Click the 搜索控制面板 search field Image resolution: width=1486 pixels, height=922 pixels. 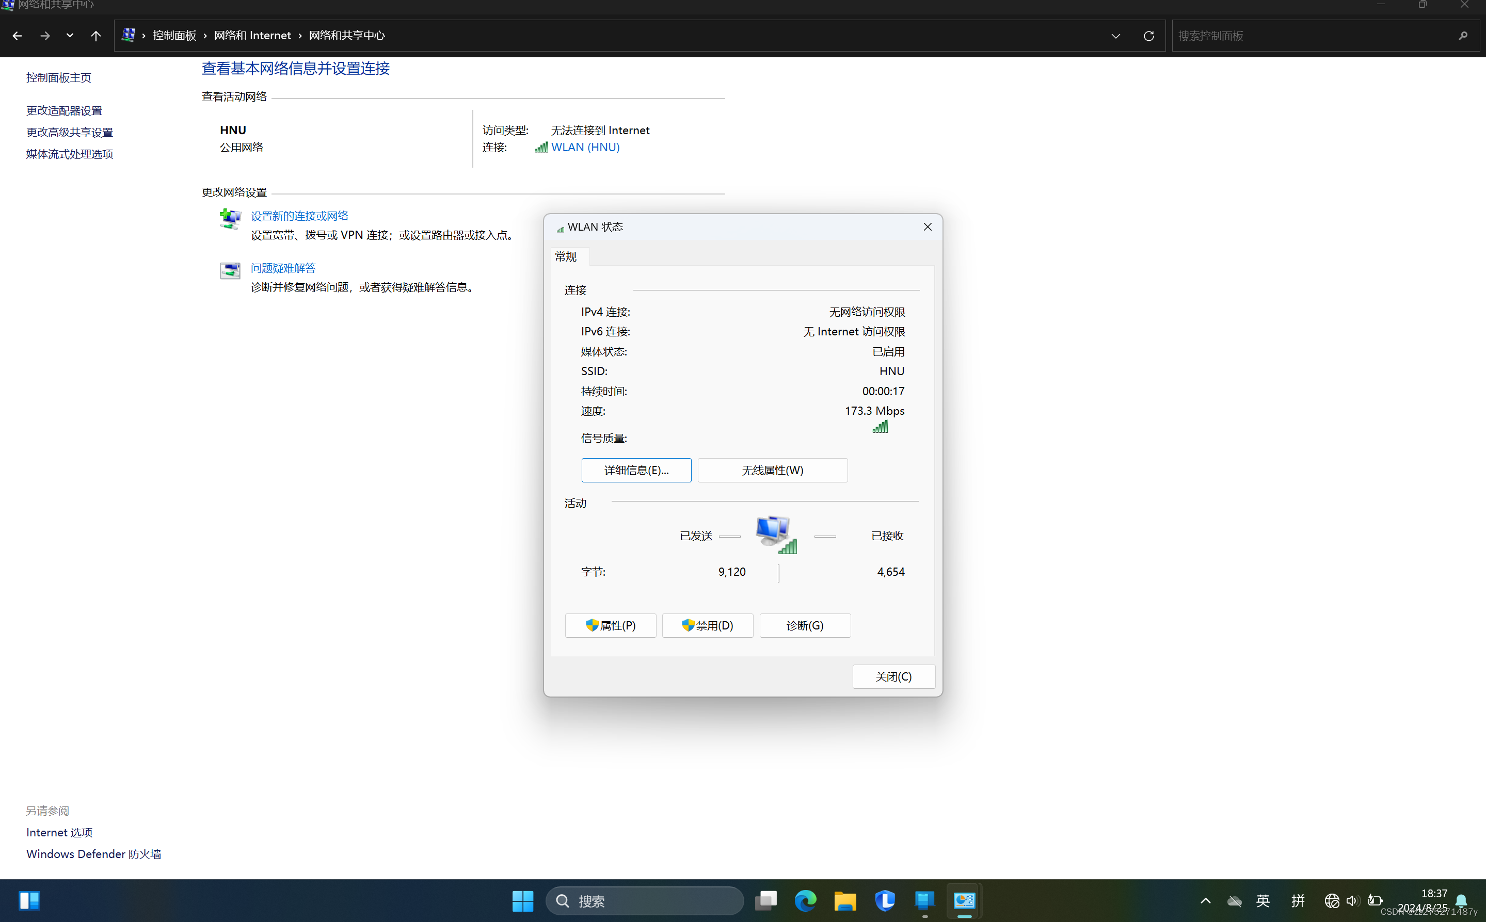pyautogui.click(x=1312, y=36)
